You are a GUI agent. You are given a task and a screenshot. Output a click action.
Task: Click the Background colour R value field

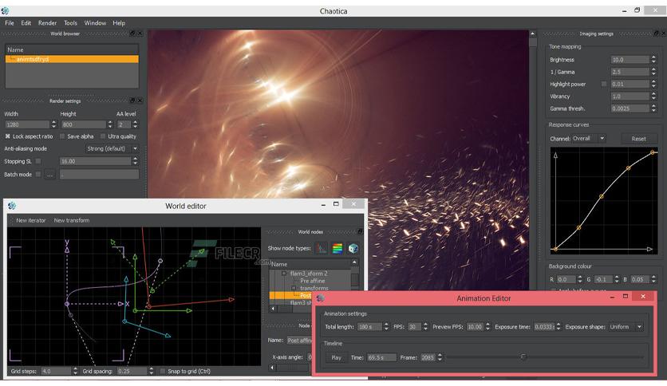coord(566,279)
